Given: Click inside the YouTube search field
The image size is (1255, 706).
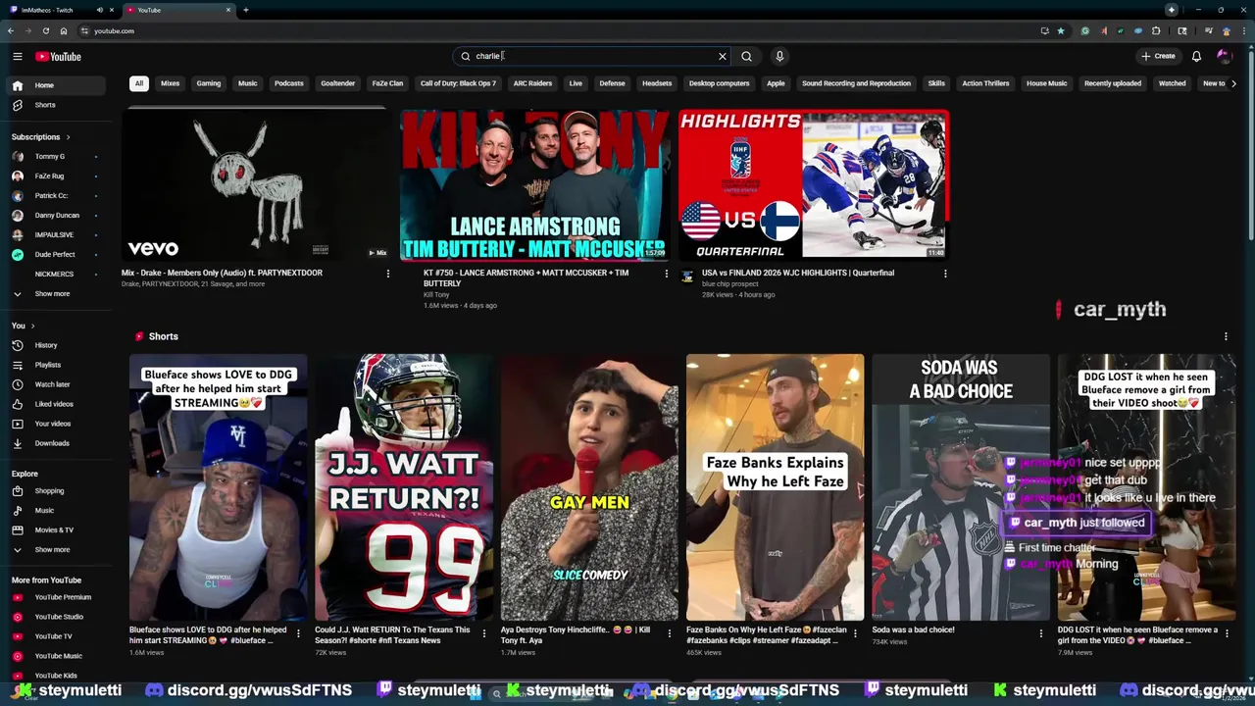Looking at the screenshot, I should tap(593, 56).
